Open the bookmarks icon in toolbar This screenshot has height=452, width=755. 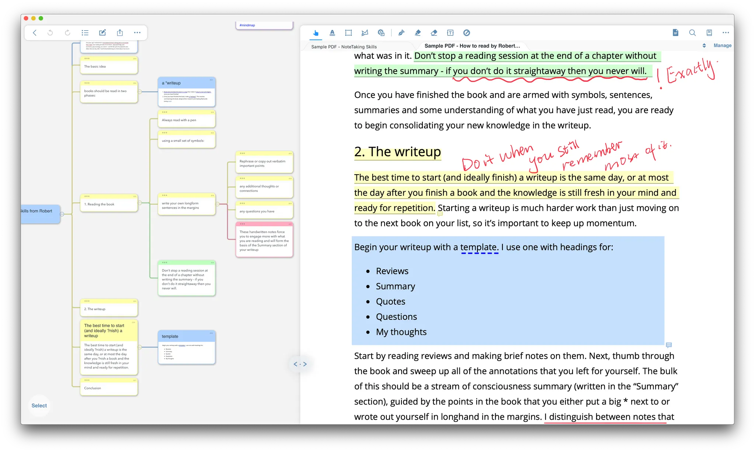coord(709,33)
